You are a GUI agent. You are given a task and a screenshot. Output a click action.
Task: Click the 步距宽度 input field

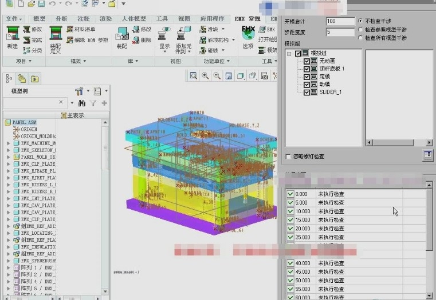[341, 32]
